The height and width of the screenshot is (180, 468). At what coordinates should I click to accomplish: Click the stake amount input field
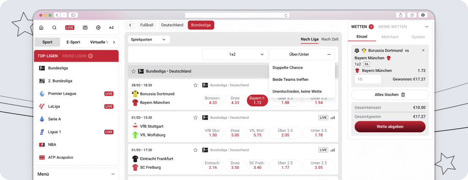368,79
